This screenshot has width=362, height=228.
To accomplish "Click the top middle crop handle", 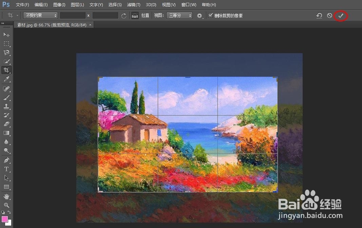I will 188,77.
